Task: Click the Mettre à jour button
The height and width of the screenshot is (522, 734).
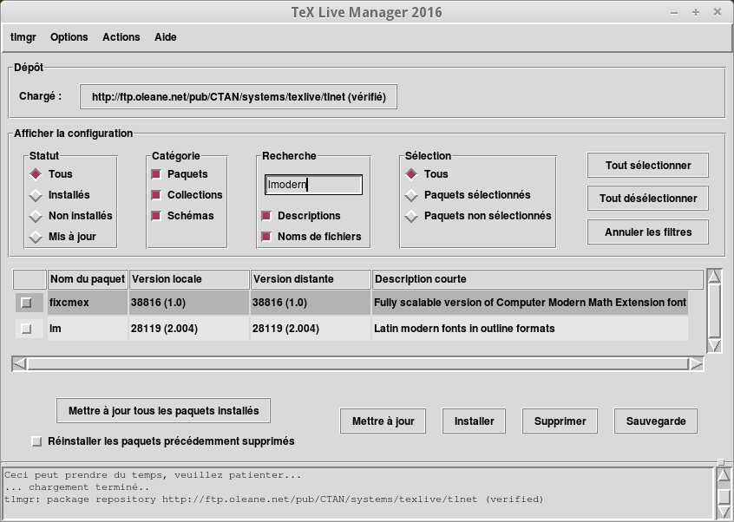Action: [383, 421]
